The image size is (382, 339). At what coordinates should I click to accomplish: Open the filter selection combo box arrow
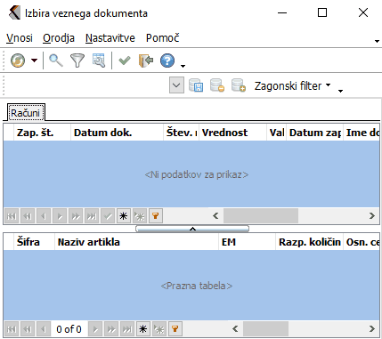pos(176,85)
